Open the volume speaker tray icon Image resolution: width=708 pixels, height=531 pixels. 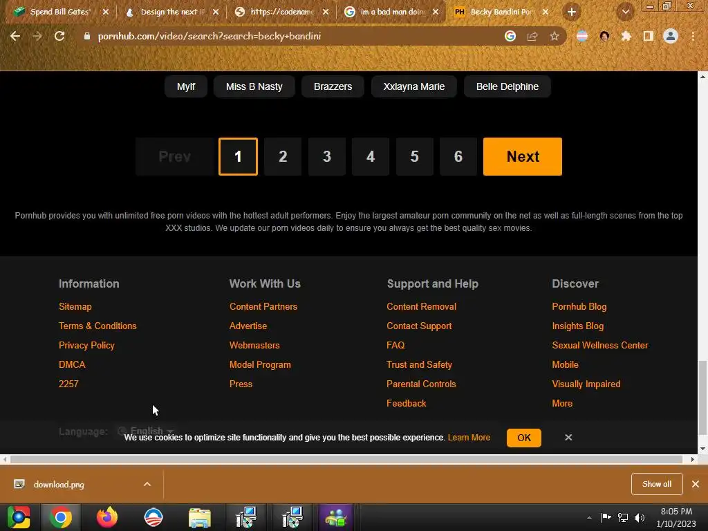coord(640,517)
